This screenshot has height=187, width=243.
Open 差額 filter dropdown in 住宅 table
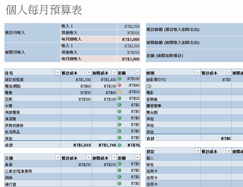(137, 72)
